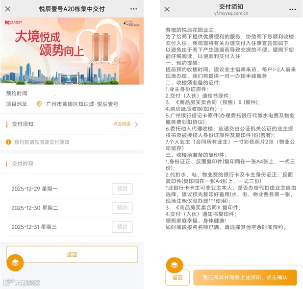Tap the small 返回 button on 交付须知 page
Screen dimensions: 303x289
(177, 277)
